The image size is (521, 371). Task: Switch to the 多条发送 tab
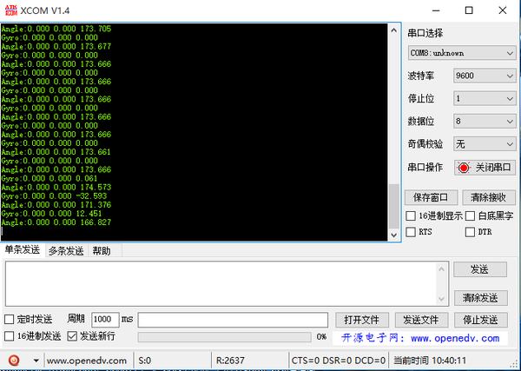[66, 251]
